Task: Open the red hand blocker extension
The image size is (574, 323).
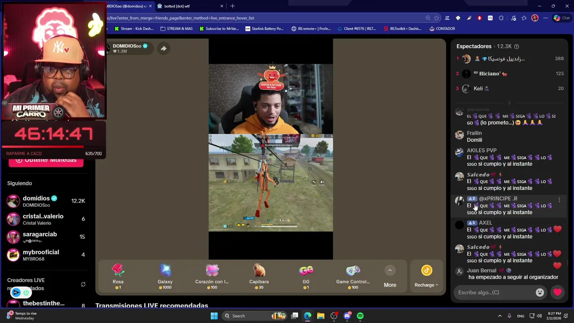Action: click(479, 18)
